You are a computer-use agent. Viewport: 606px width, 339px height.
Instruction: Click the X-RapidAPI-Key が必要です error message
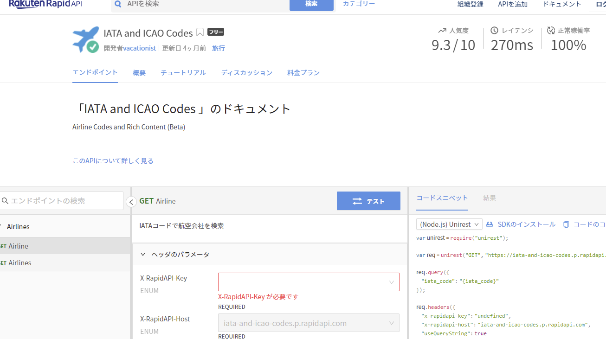tap(258, 297)
